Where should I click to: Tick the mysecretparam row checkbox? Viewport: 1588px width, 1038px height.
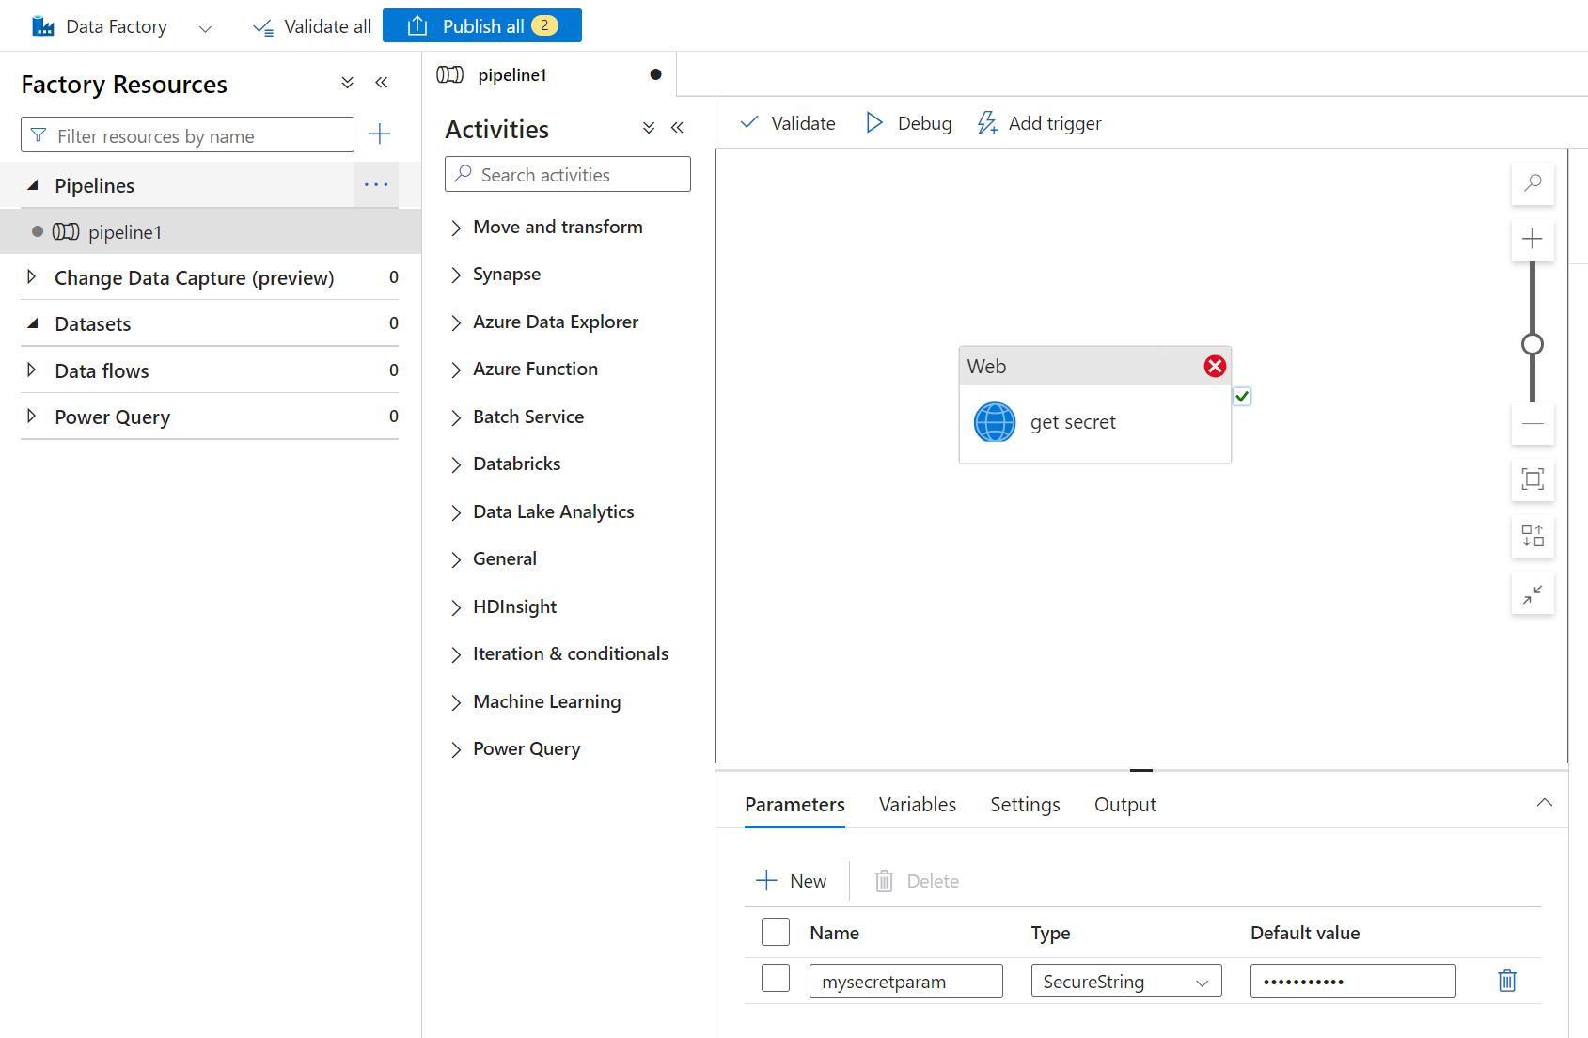776,979
